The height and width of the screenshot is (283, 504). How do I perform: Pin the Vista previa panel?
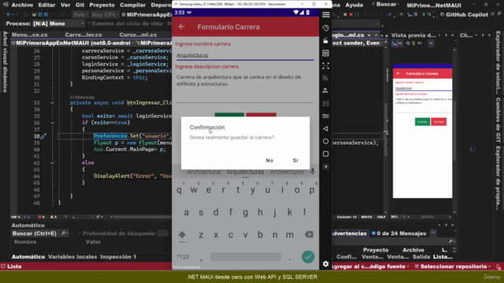point(447,35)
